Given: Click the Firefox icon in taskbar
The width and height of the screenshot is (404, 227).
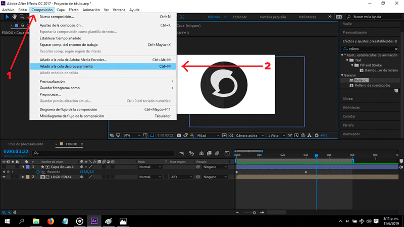Looking at the screenshot, I should point(50,221).
